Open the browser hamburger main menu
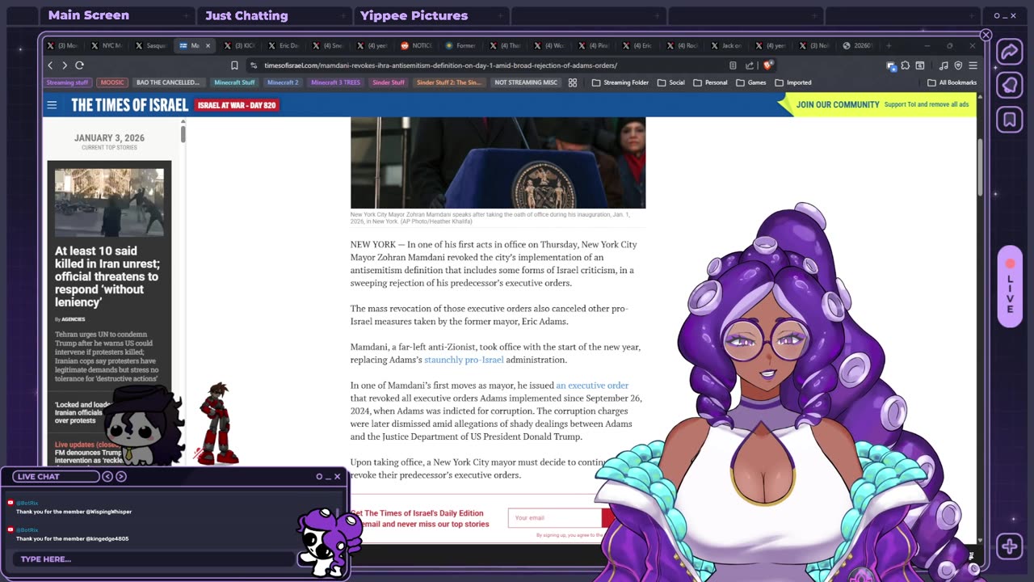 (973, 65)
